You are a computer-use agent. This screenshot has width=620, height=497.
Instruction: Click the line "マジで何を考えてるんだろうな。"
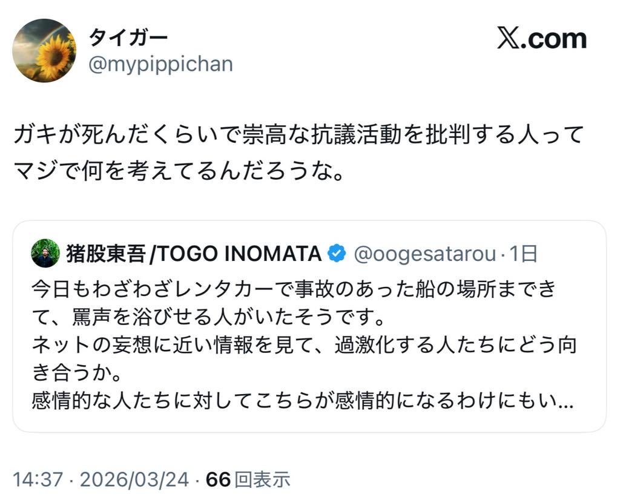click(x=179, y=173)
